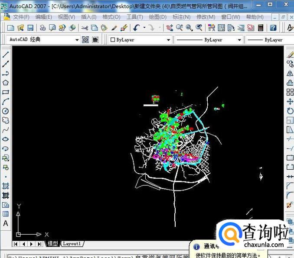
Task: Click the ByLayer color swatch box
Action: tap(113, 40)
